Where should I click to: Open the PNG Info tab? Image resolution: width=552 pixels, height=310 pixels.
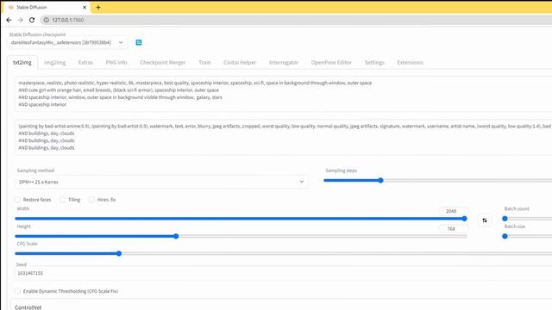click(x=116, y=63)
